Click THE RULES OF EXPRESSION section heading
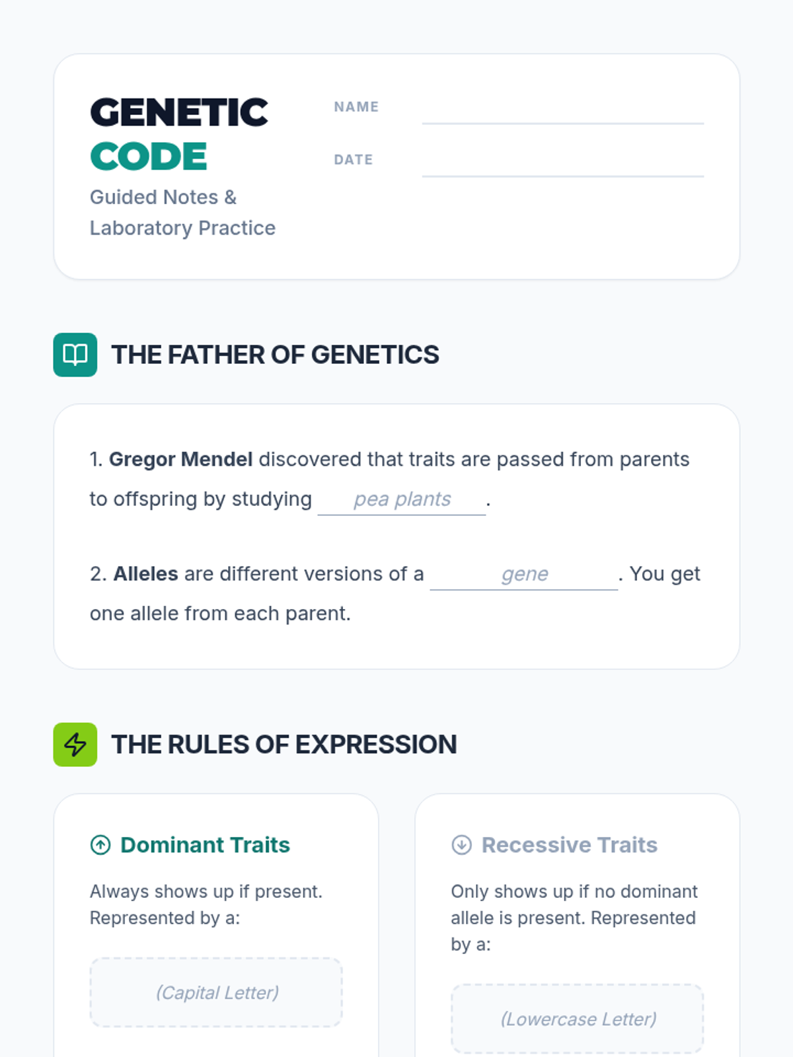 [x=284, y=745]
